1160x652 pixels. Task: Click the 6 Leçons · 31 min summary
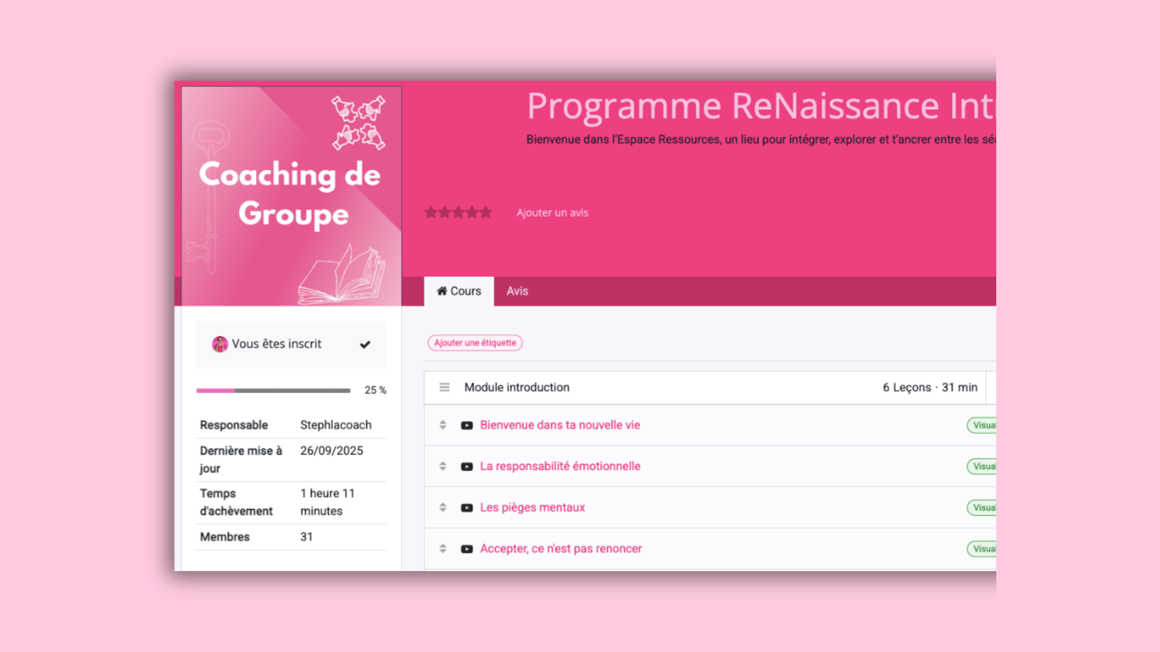(x=930, y=387)
